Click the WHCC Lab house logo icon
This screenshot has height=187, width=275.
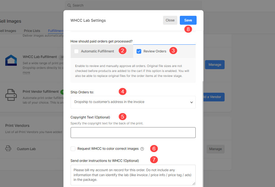click(11, 60)
